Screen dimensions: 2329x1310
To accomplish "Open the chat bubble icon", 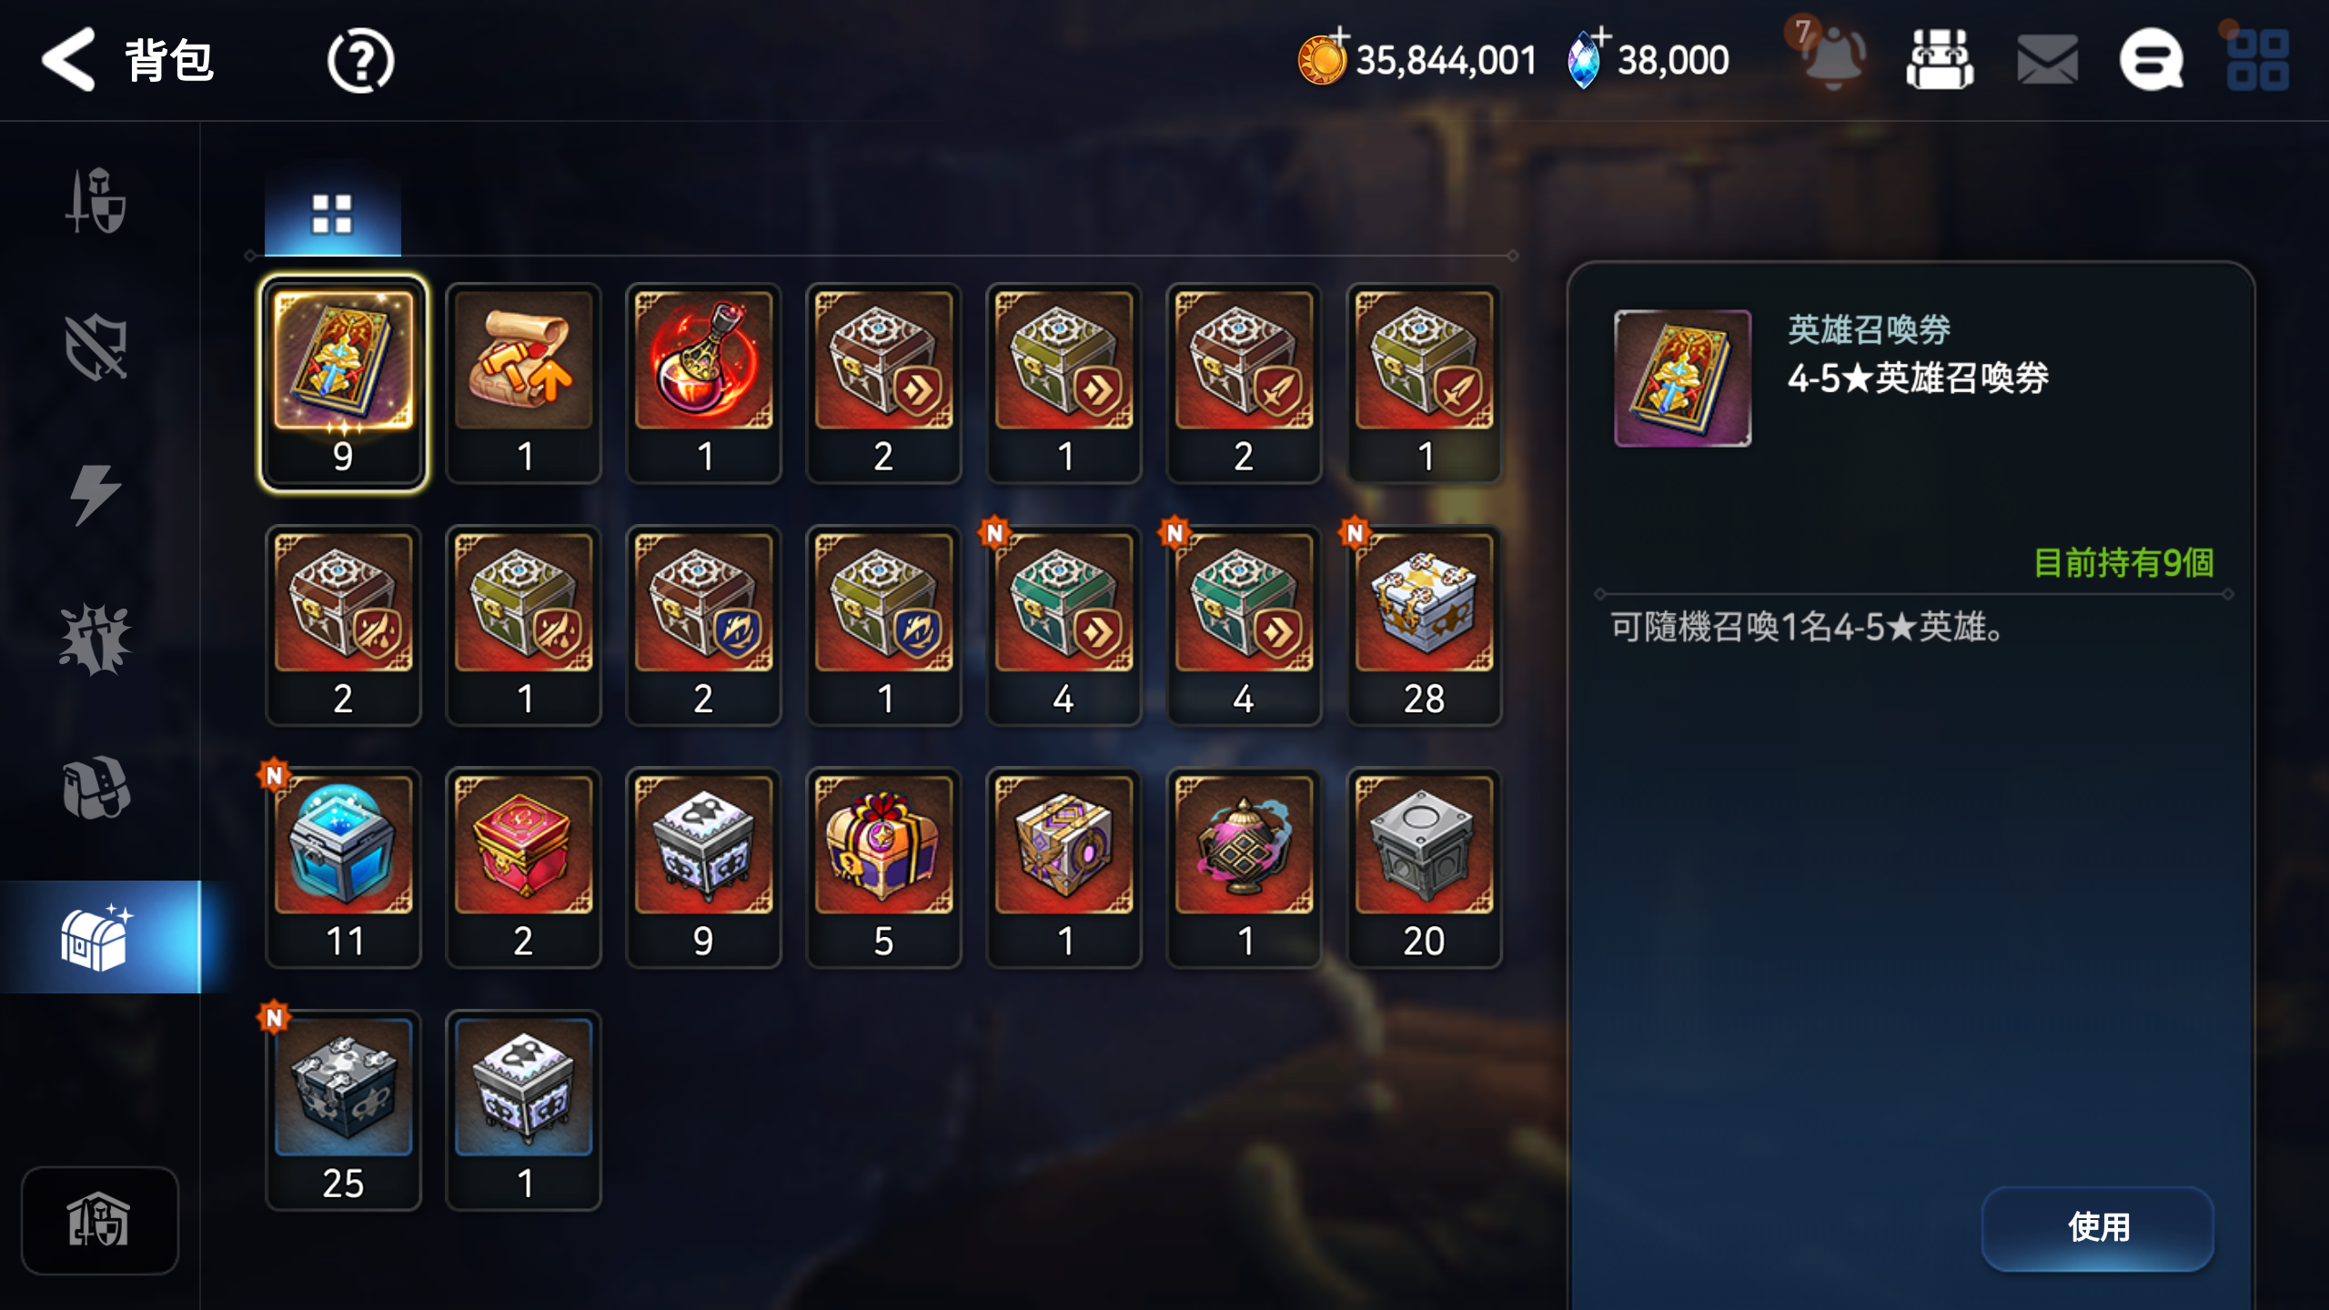I will click(x=2152, y=60).
